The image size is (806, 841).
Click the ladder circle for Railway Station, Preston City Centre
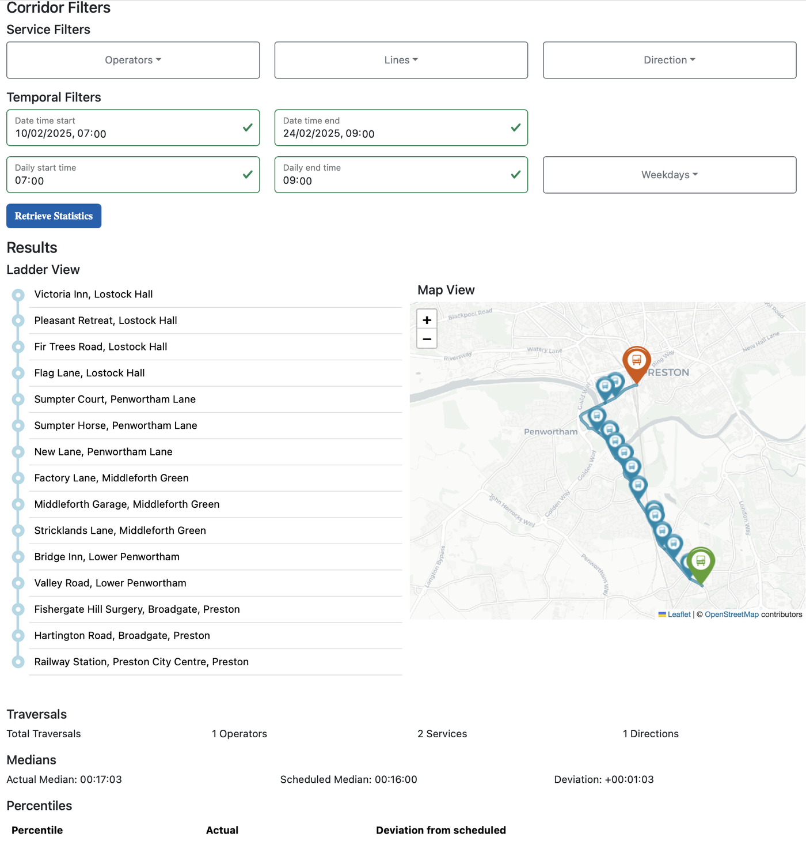(x=18, y=662)
